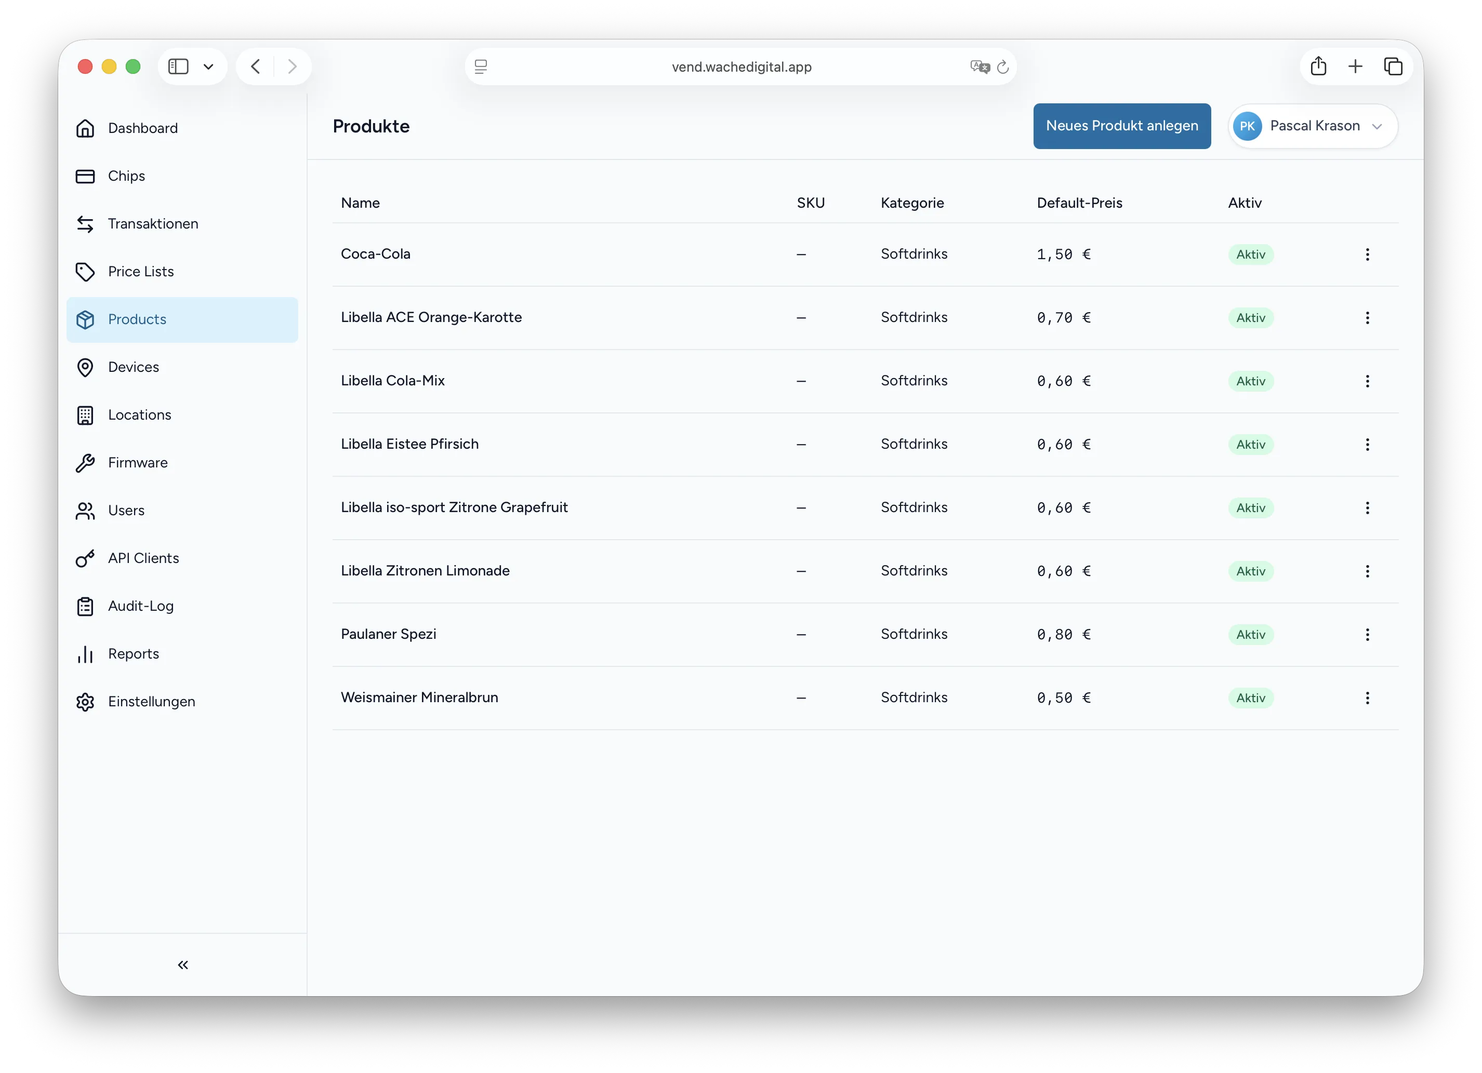The width and height of the screenshot is (1482, 1073).
Task: Click the Price Lists tag icon
Action: tap(85, 272)
